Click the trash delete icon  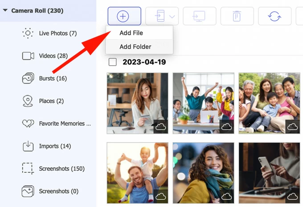(237, 16)
